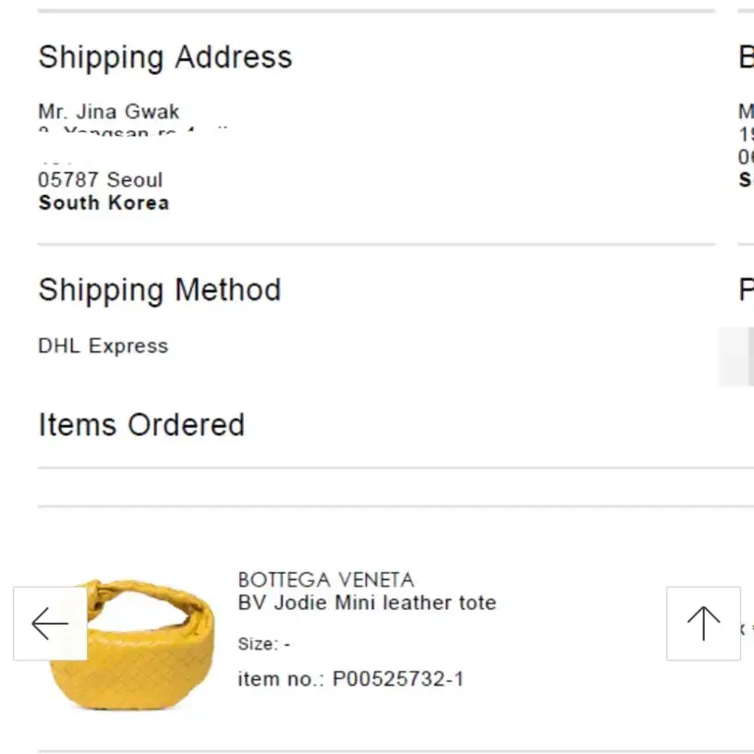Click the Shipping Address heading

(165, 57)
